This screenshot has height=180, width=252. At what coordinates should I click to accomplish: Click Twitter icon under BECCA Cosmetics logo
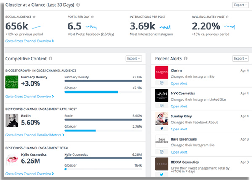point(162,175)
